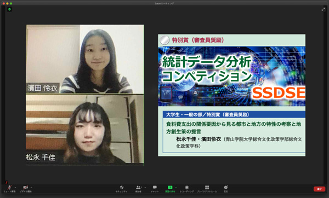Expand video options arrow beside camera
This screenshot has width=329, height=198.
tap(31, 187)
